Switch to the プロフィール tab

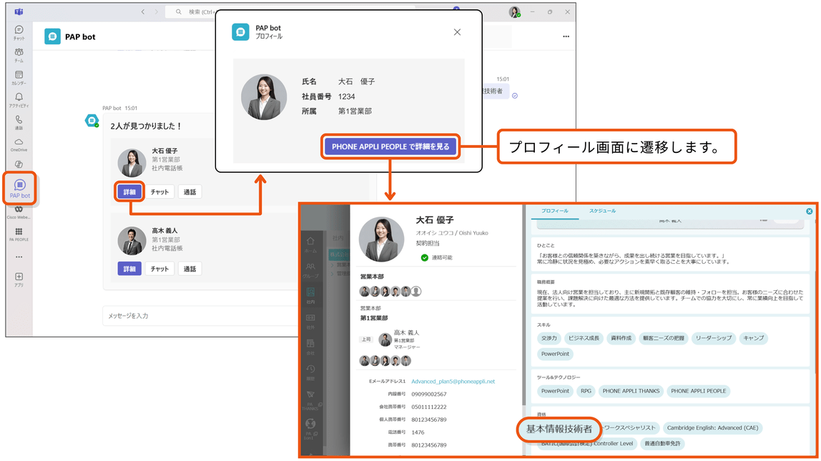pyautogui.click(x=554, y=211)
